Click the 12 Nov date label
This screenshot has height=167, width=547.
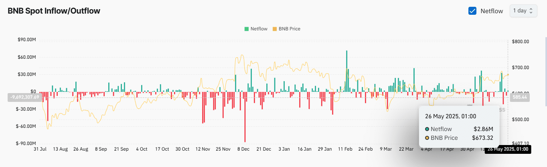point(203,149)
